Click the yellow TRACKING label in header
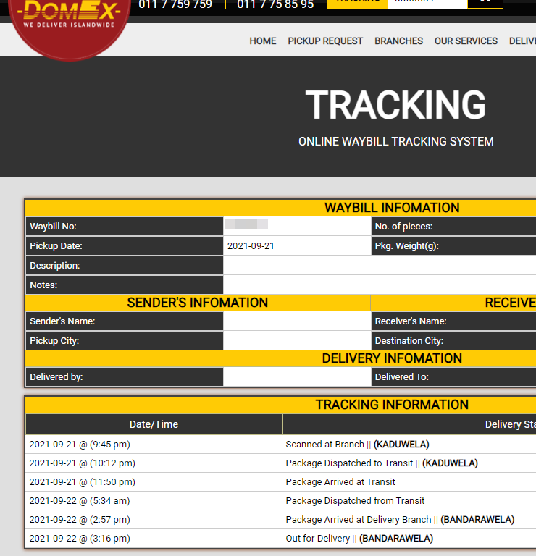Screen dimensions: 536x556 click(357, 3)
